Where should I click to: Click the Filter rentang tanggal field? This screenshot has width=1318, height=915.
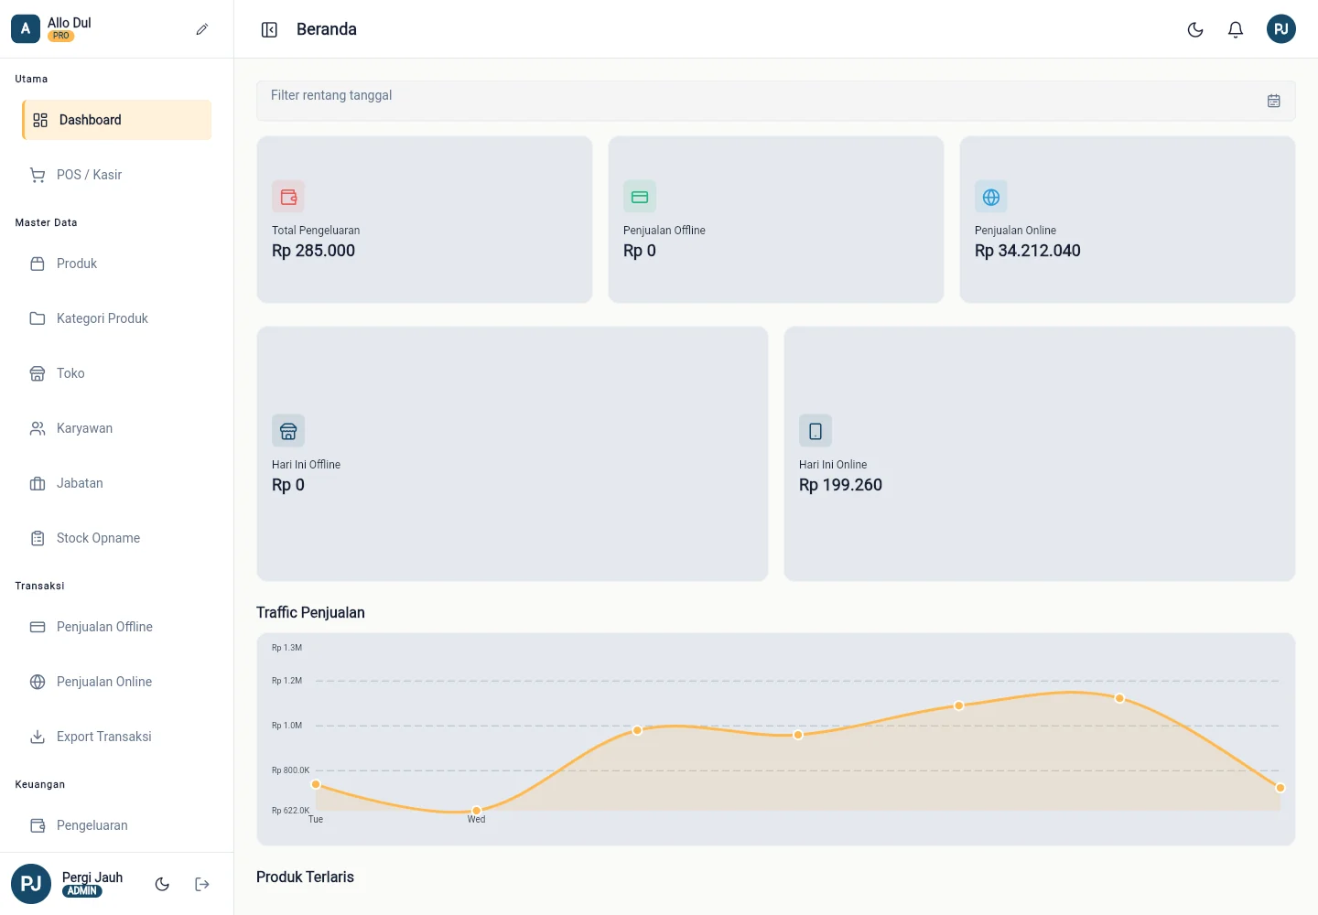pos(776,101)
